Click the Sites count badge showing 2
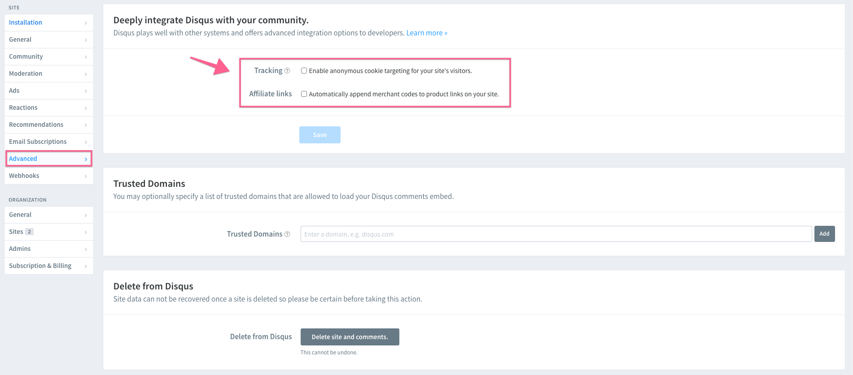 pyautogui.click(x=29, y=232)
